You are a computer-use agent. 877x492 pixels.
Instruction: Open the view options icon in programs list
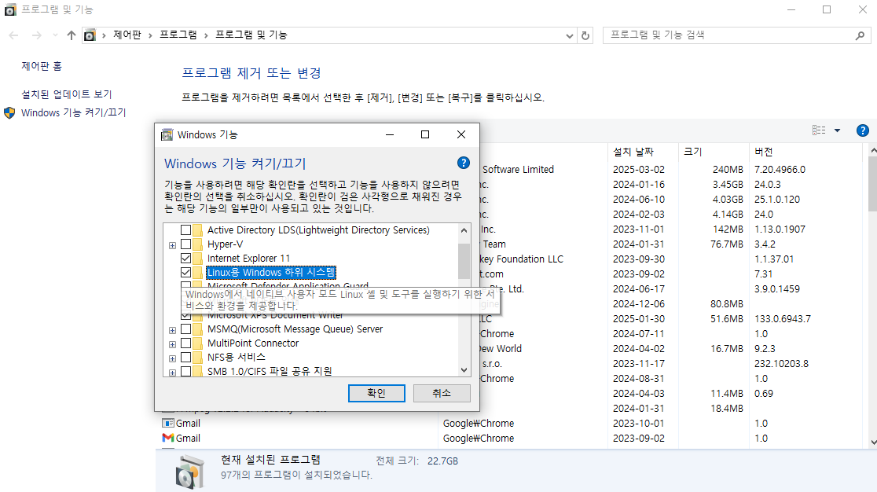click(819, 130)
